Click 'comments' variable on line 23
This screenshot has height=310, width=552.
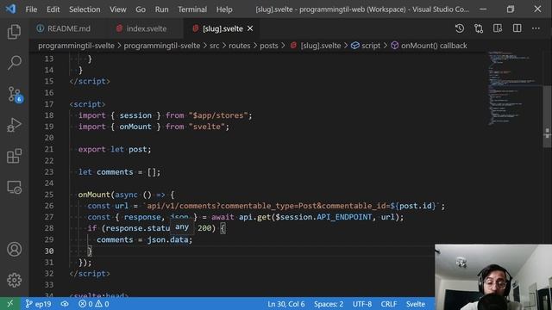(115, 172)
